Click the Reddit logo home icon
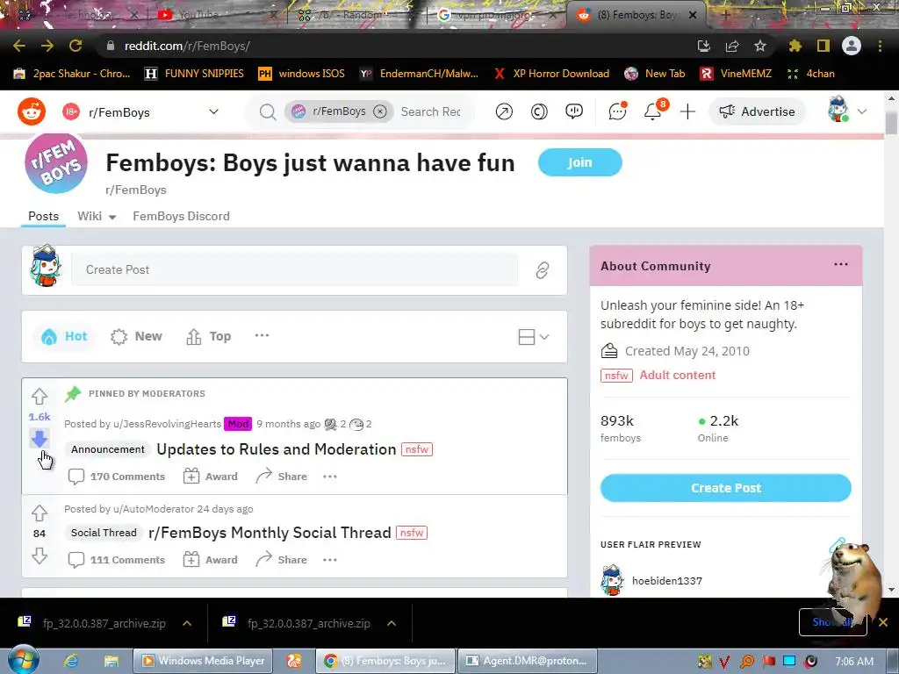899x674 pixels. (x=32, y=111)
